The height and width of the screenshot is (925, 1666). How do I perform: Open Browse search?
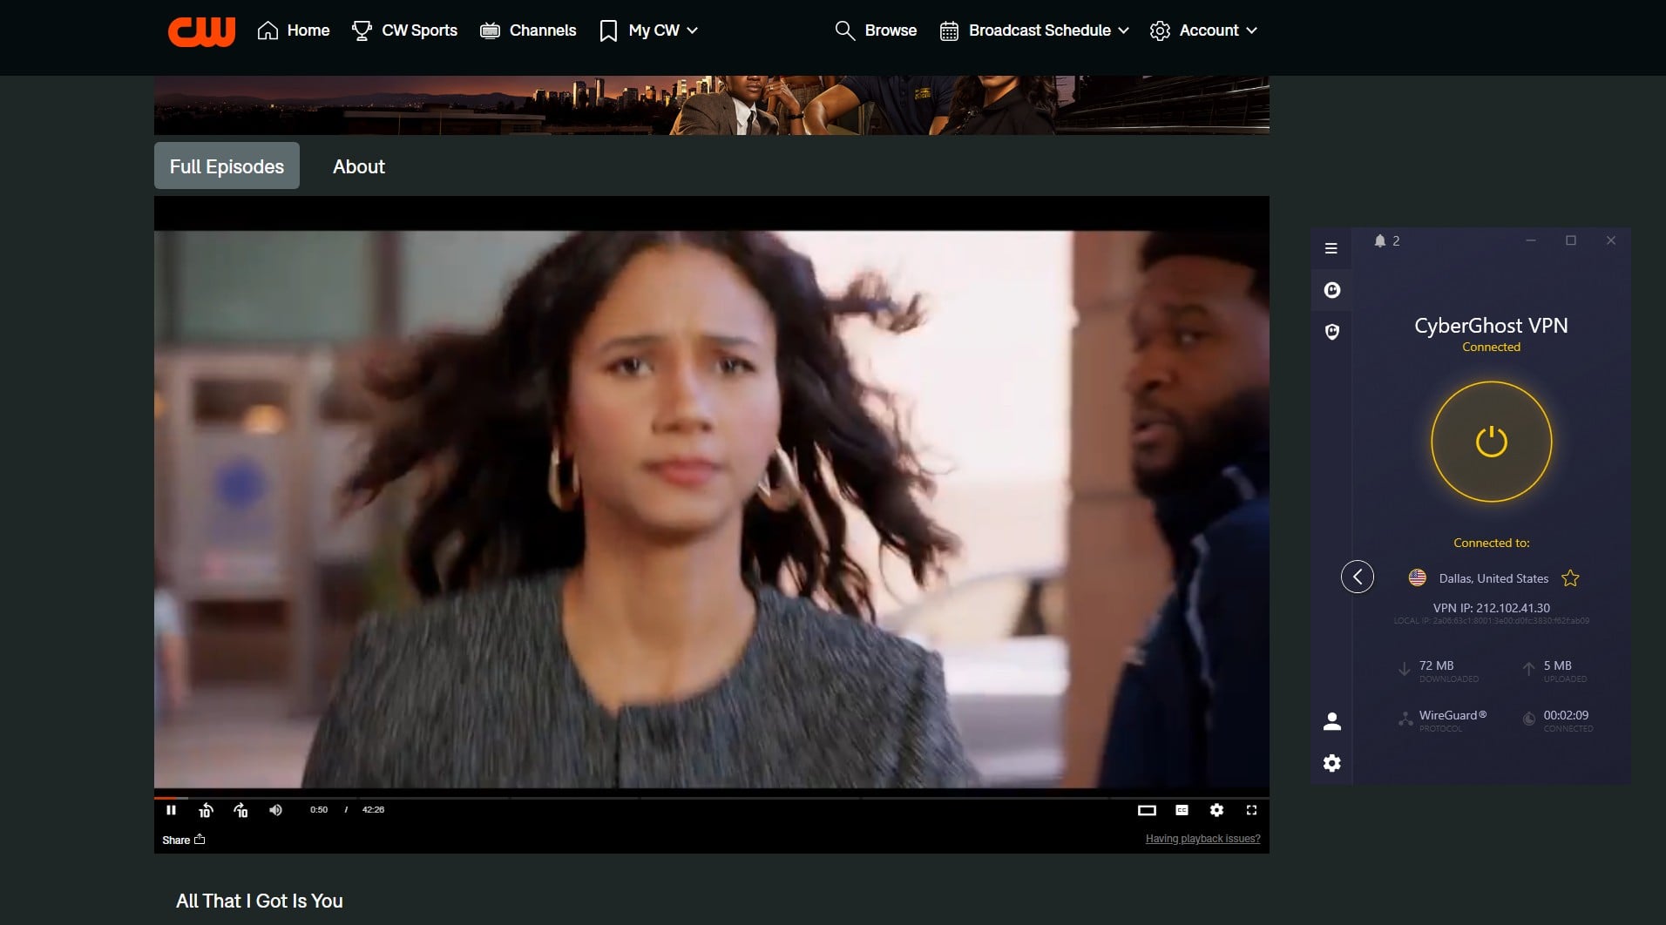[x=876, y=30]
